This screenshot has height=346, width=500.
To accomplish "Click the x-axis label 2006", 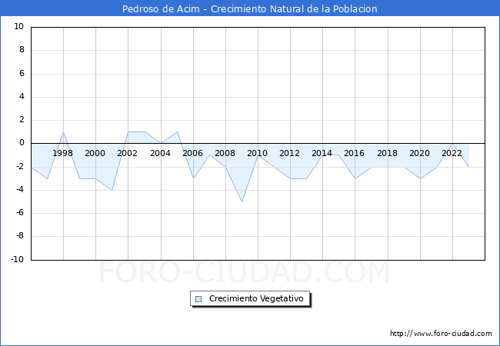I will point(192,153).
